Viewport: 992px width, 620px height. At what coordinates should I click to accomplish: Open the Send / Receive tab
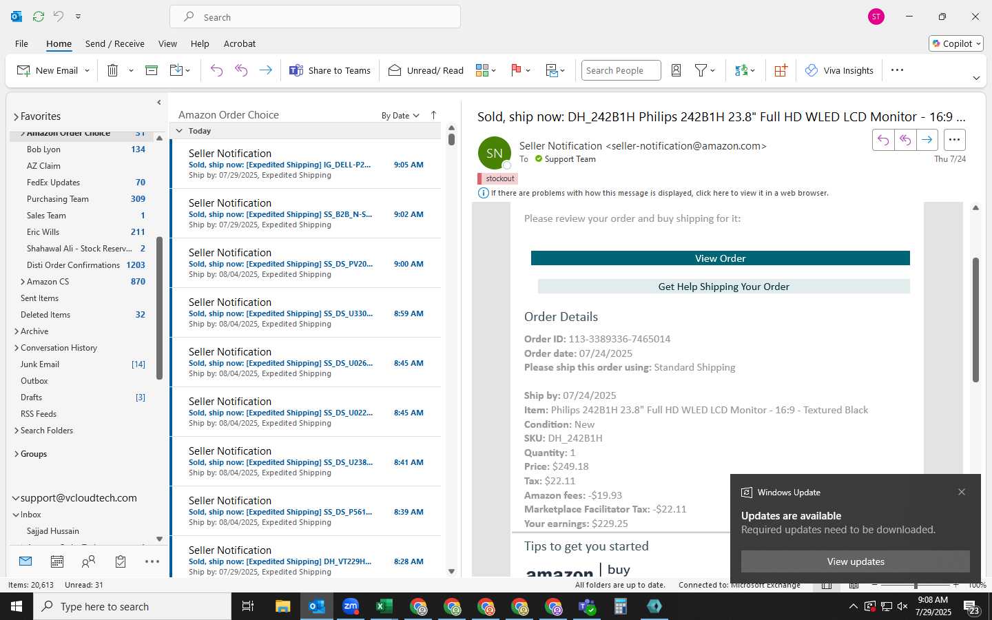[115, 43]
